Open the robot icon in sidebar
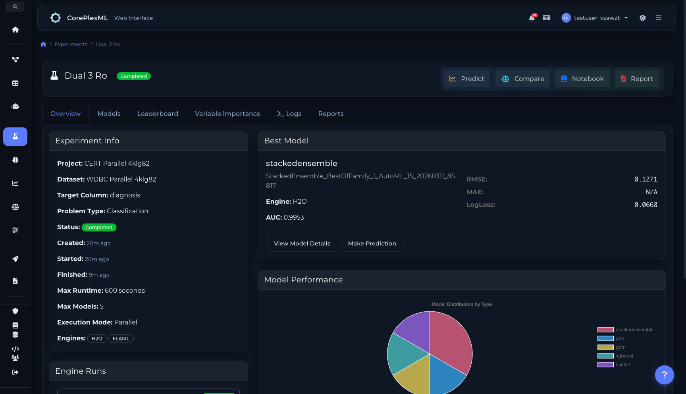686x394 pixels. pyautogui.click(x=15, y=106)
